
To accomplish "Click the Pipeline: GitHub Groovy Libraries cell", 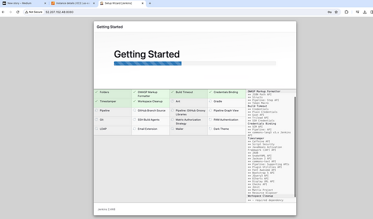I will 189,112.
